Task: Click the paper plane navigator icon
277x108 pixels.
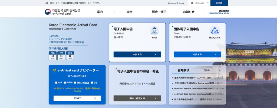Action: click(x=54, y=70)
